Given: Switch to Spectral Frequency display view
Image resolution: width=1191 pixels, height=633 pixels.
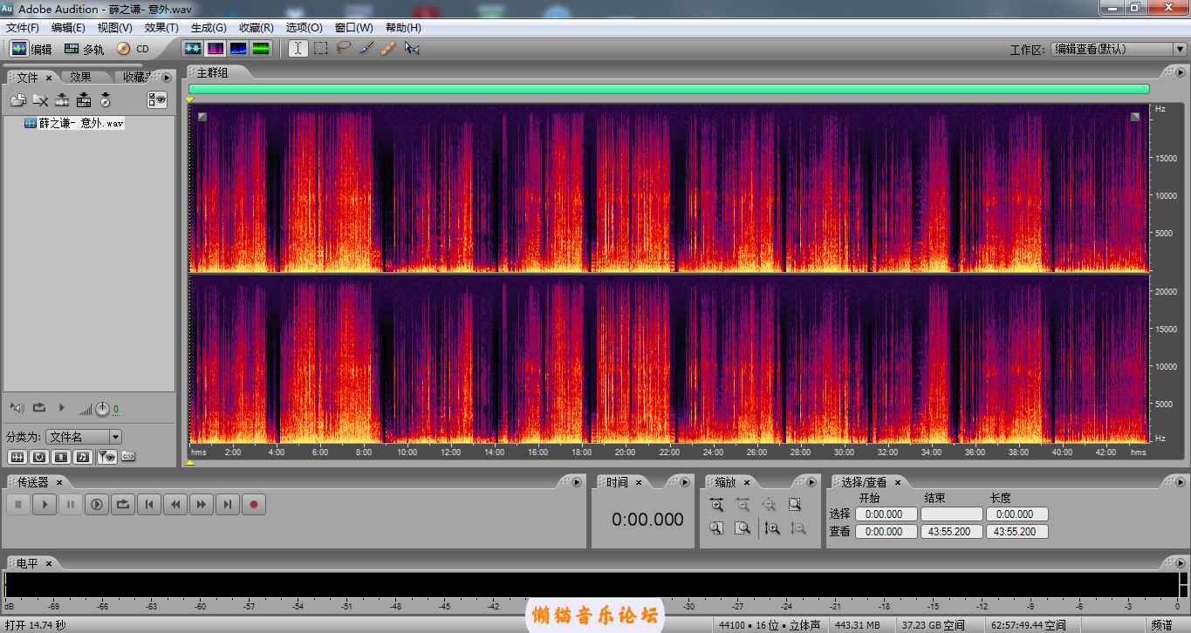Looking at the screenshot, I should click(x=216, y=49).
